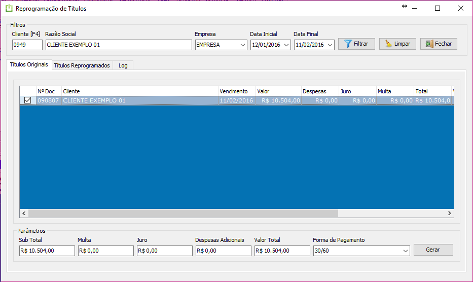Open the Log tab

tap(123, 65)
